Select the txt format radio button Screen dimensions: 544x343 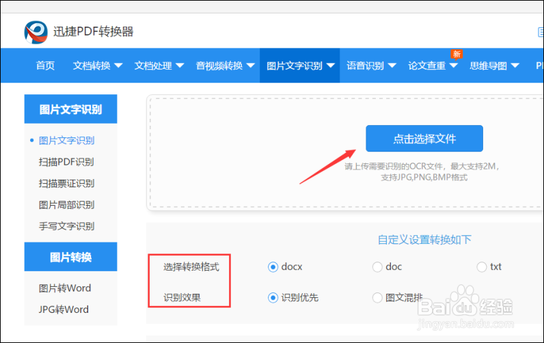[x=482, y=267]
